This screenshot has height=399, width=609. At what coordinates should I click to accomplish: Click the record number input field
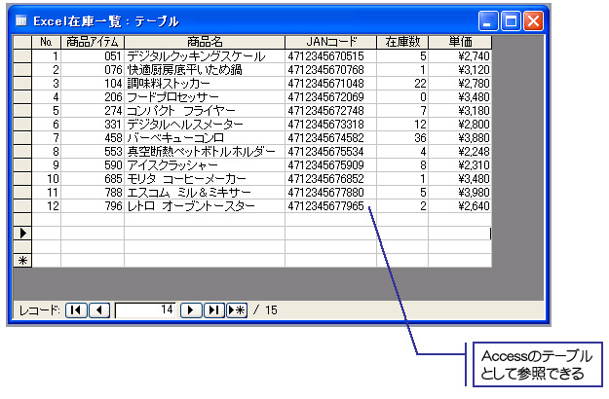point(145,310)
